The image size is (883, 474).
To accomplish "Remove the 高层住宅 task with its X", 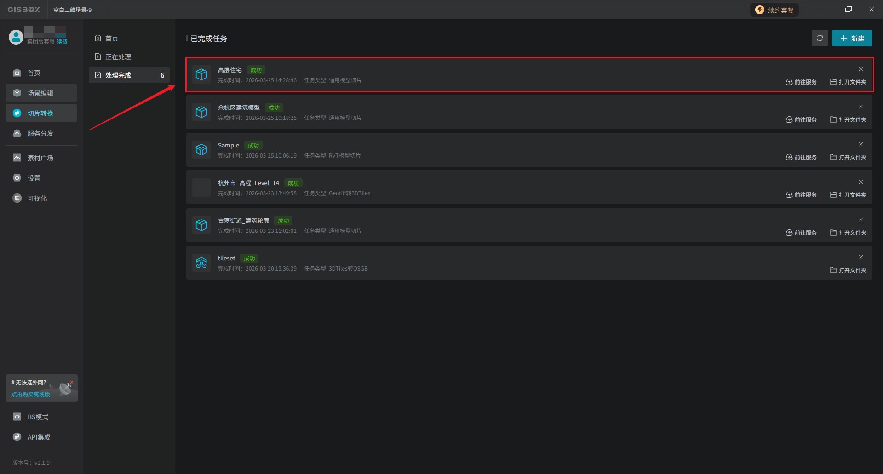I will pyautogui.click(x=861, y=69).
